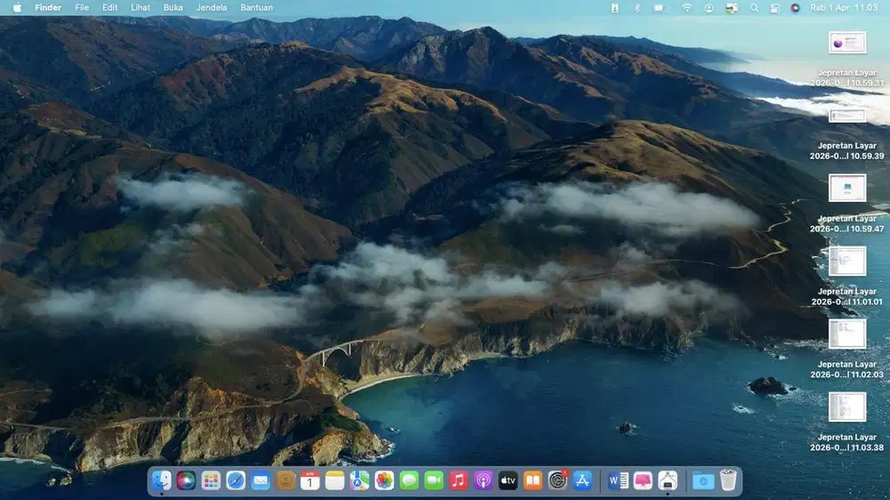The width and height of the screenshot is (890, 500).
Task: Open the Lihat menu
Action: click(141, 7)
